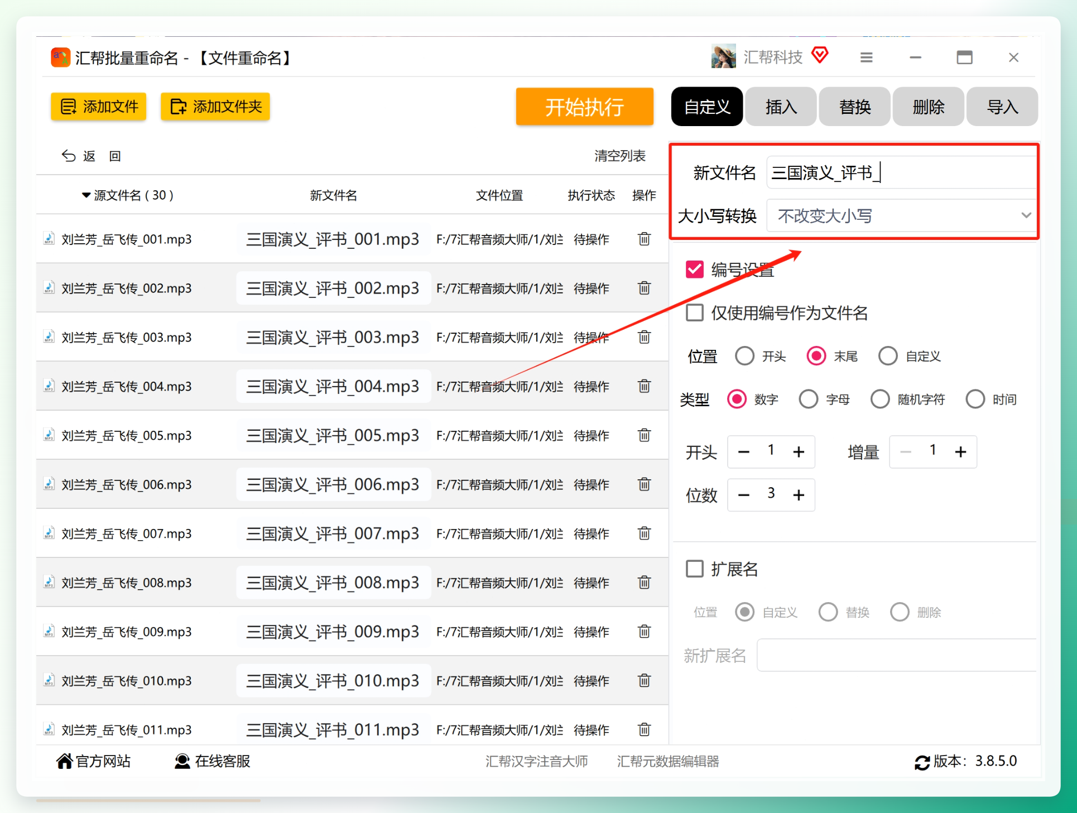Image resolution: width=1077 pixels, height=813 pixels.
Task: Click the 开始执行 button
Action: coord(584,107)
